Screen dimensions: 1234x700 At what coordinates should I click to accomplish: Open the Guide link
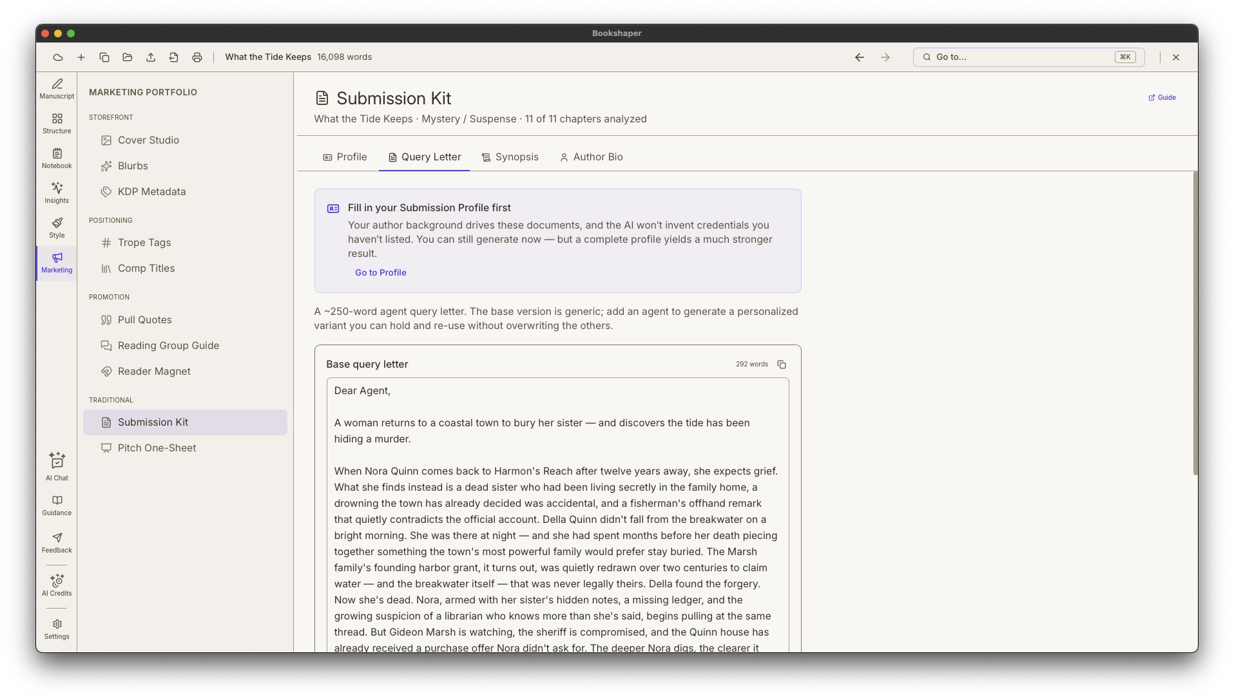[1162, 98]
